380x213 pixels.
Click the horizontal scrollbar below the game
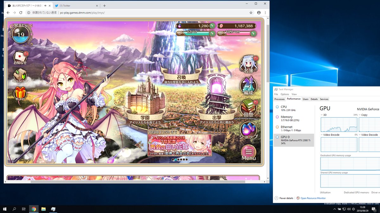point(138,182)
